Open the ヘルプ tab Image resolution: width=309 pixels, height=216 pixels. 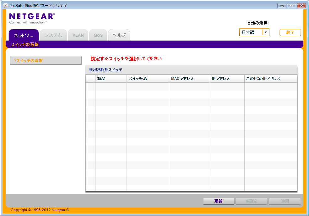tap(119, 35)
